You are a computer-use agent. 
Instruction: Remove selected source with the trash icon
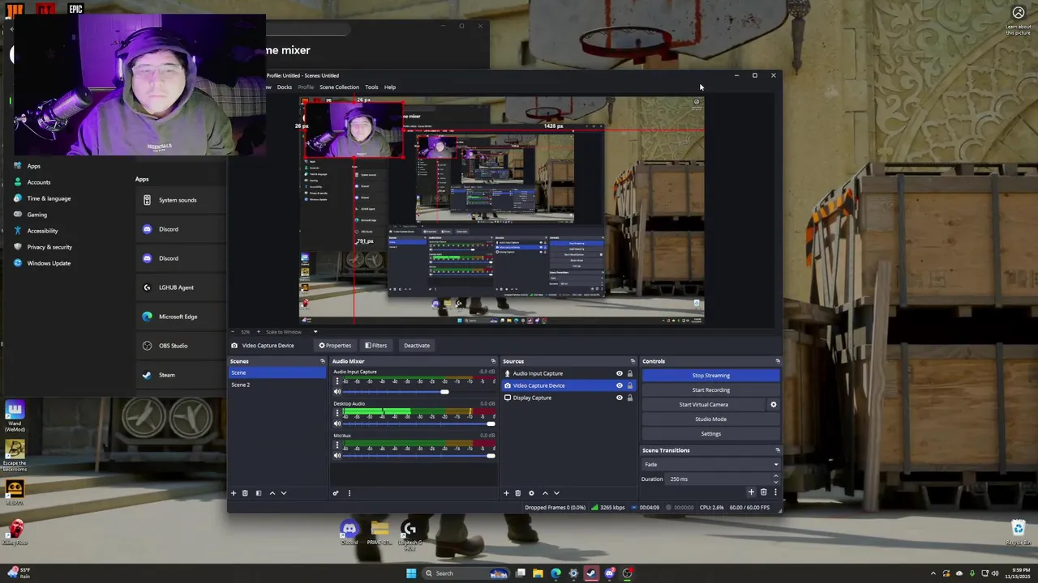pyautogui.click(x=518, y=493)
